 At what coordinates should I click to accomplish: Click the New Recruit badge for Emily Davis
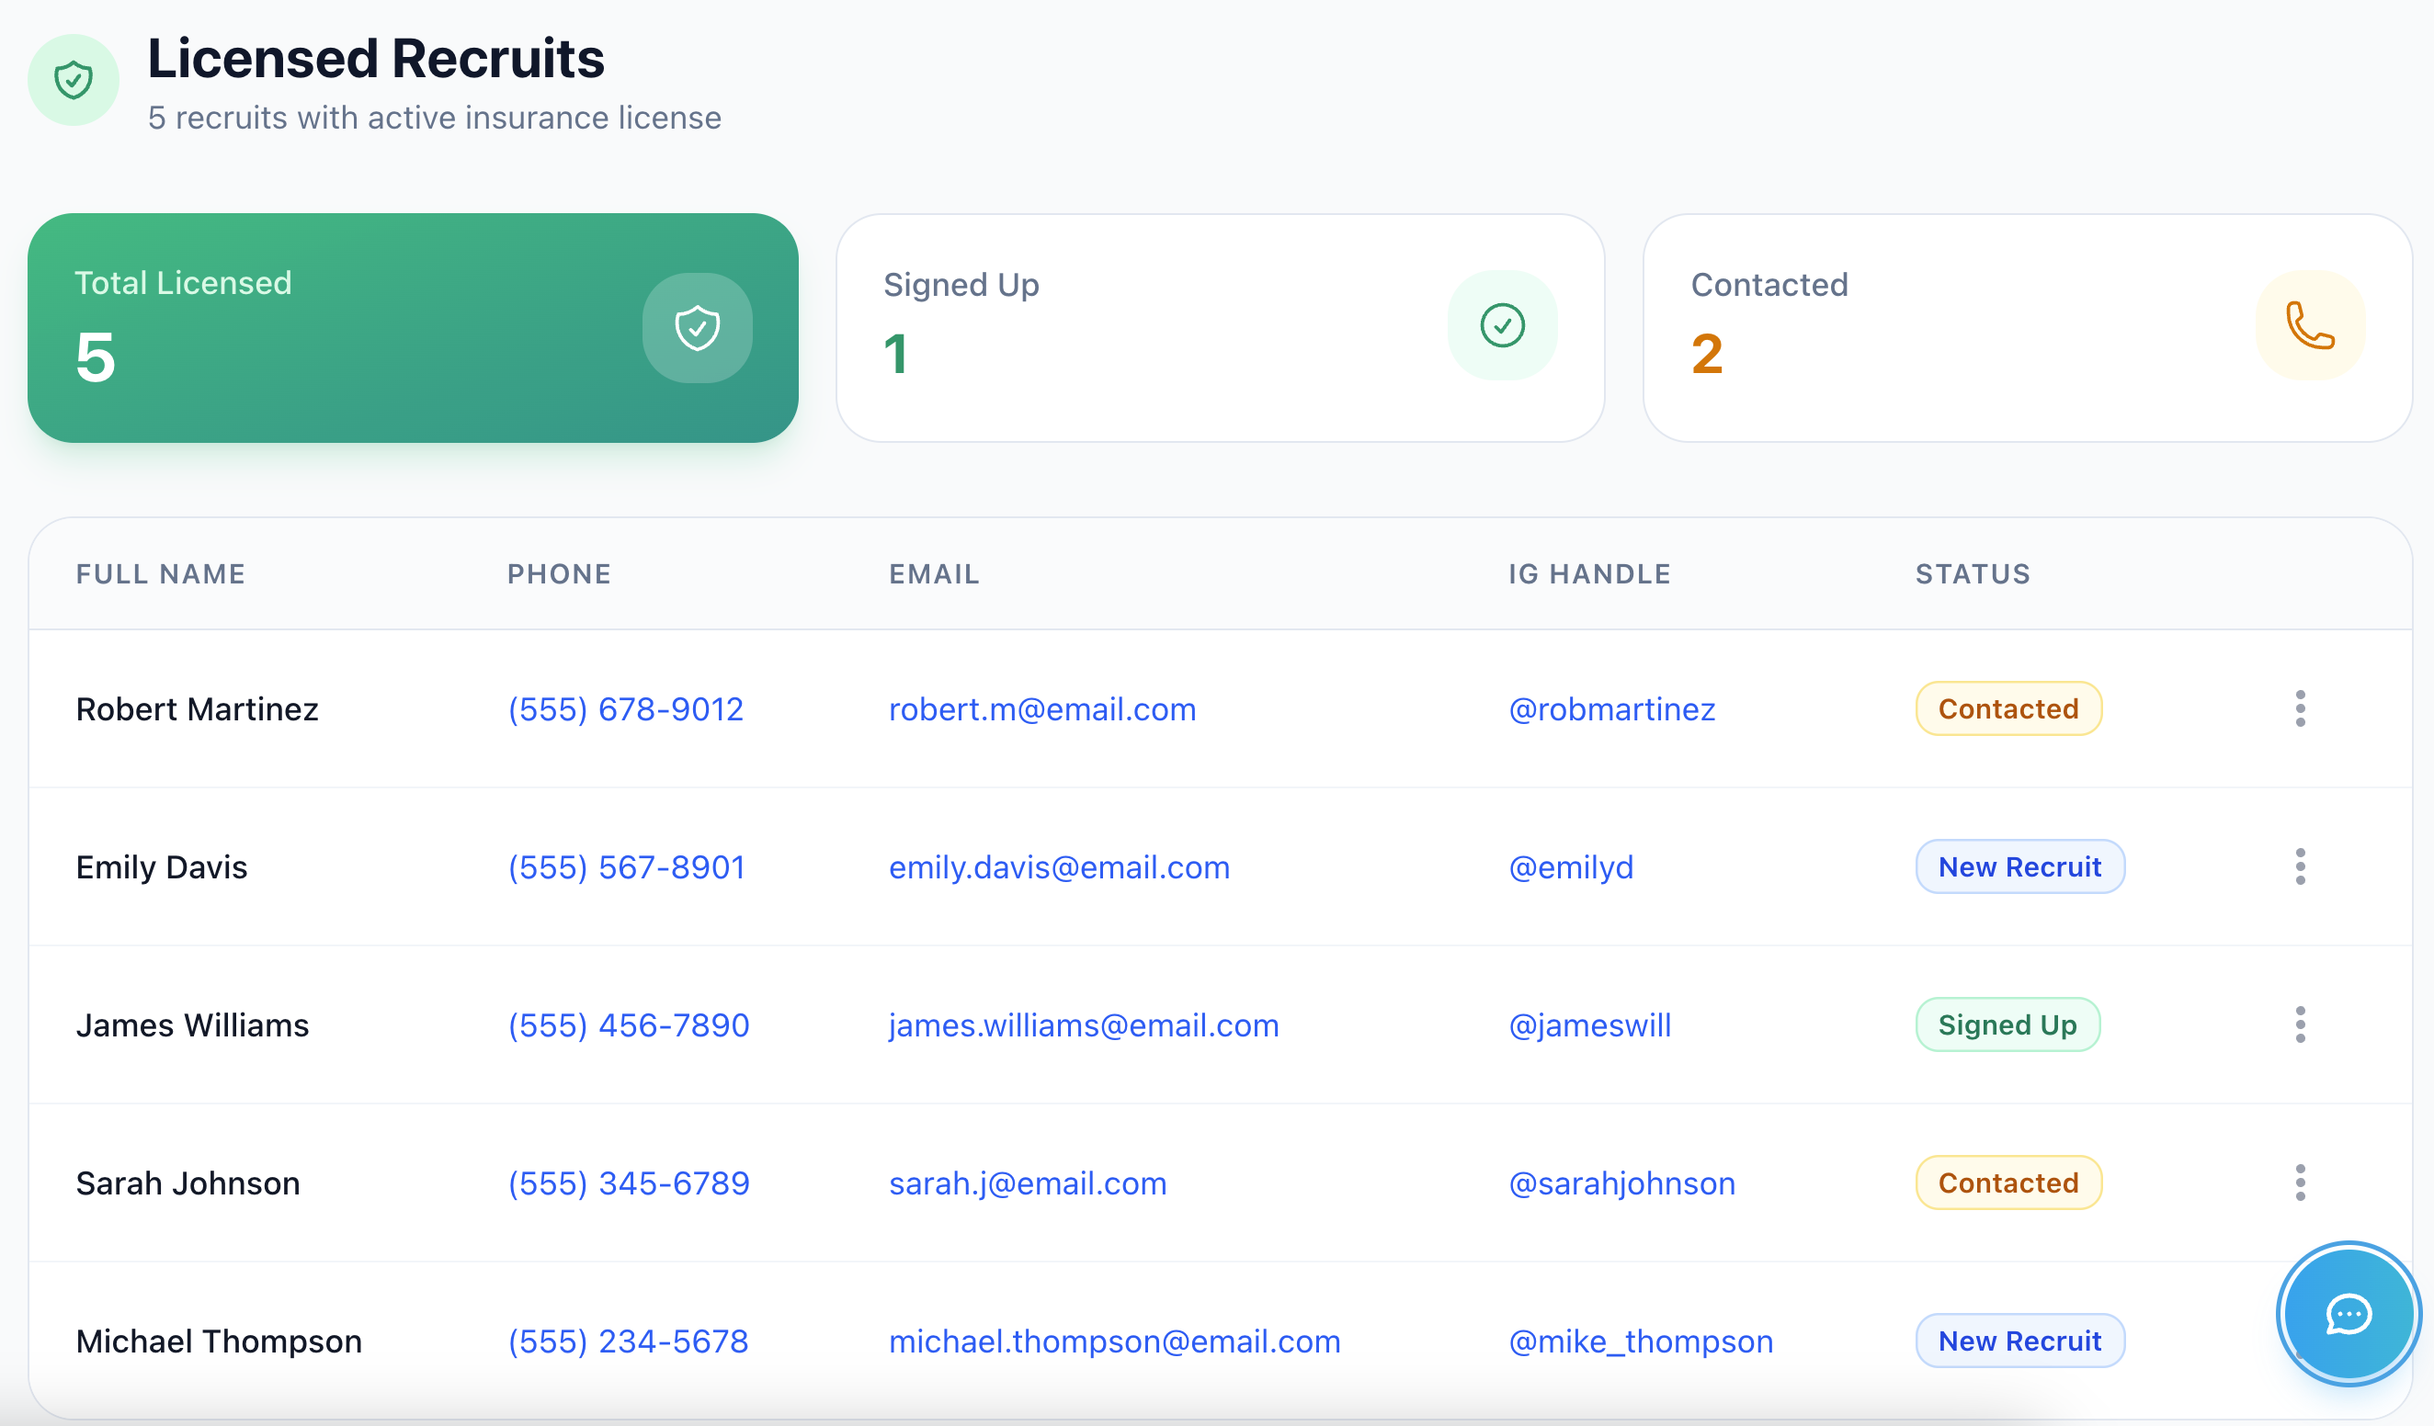pos(2019,867)
